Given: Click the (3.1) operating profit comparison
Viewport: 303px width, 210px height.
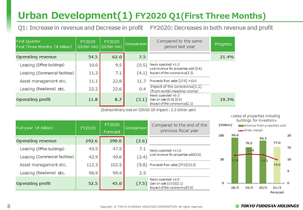Looking at the screenshot, I should pyautogui.click(x=142, y=100).
